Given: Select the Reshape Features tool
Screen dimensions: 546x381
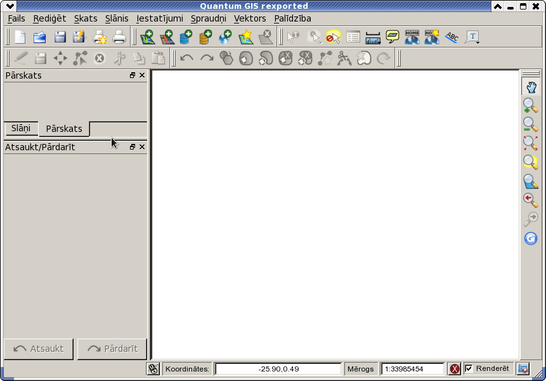Looking at the screenshot, I should [325, 58].
